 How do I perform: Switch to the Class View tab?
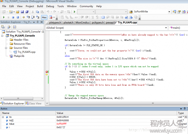pyautogui.click(x=34, y=104)
